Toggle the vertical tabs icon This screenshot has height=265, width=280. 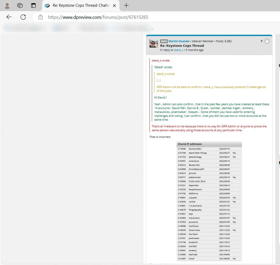click(x=33, y=5)
